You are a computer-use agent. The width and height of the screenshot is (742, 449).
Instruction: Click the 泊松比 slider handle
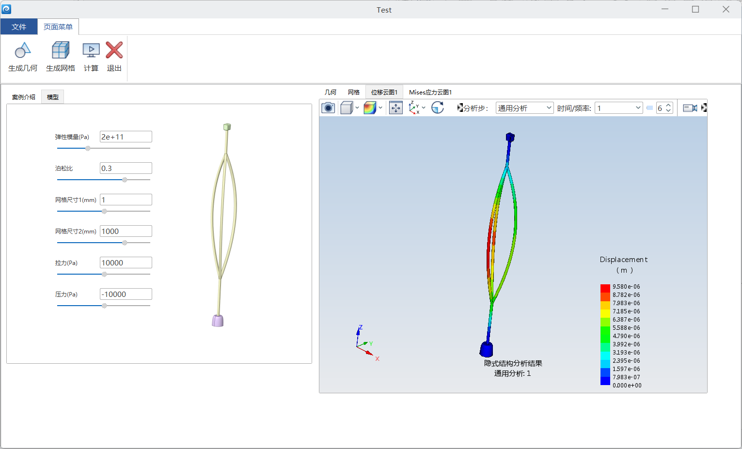(x=125, y=180)
